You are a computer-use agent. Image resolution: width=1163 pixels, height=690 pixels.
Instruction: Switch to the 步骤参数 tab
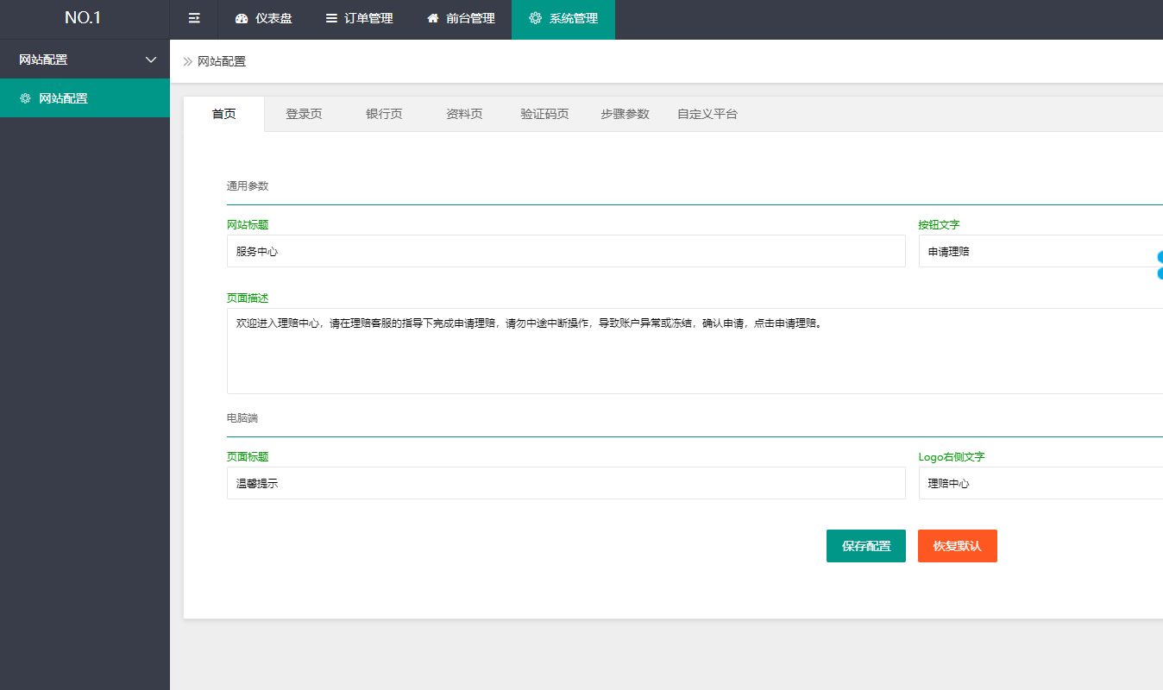click(x=626, y=114)
